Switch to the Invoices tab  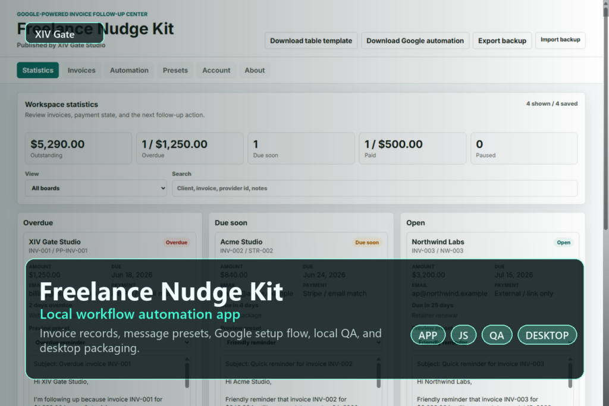point(81,70)
